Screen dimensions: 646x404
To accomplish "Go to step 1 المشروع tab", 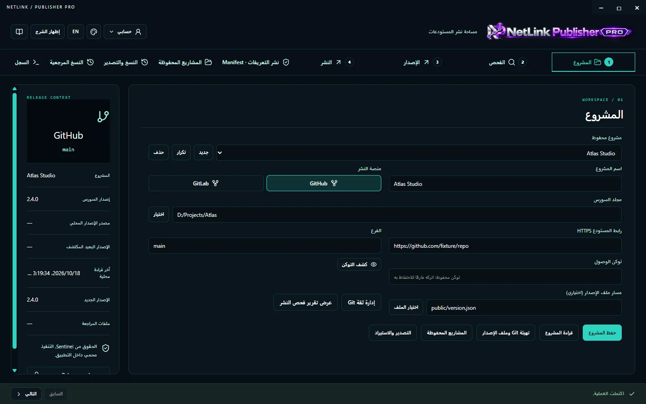I will point(594,62).
